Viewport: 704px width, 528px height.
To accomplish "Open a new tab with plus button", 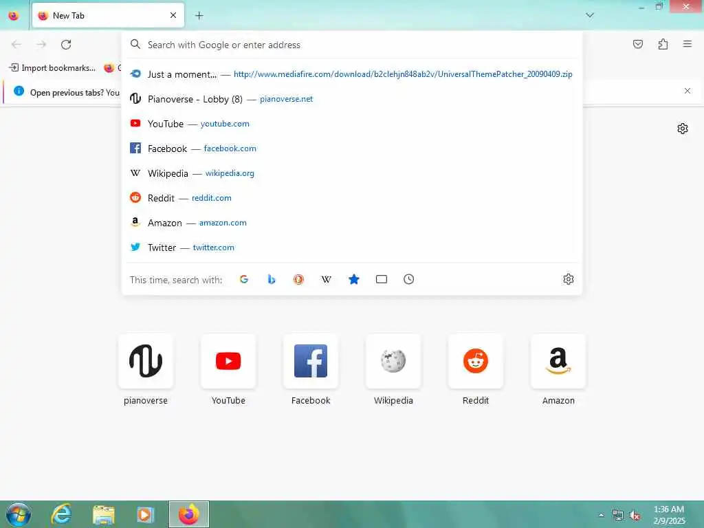I will pos(199,15).
